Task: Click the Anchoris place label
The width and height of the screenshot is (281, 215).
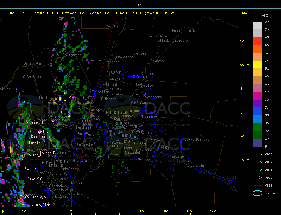Action: coord(80,160)
